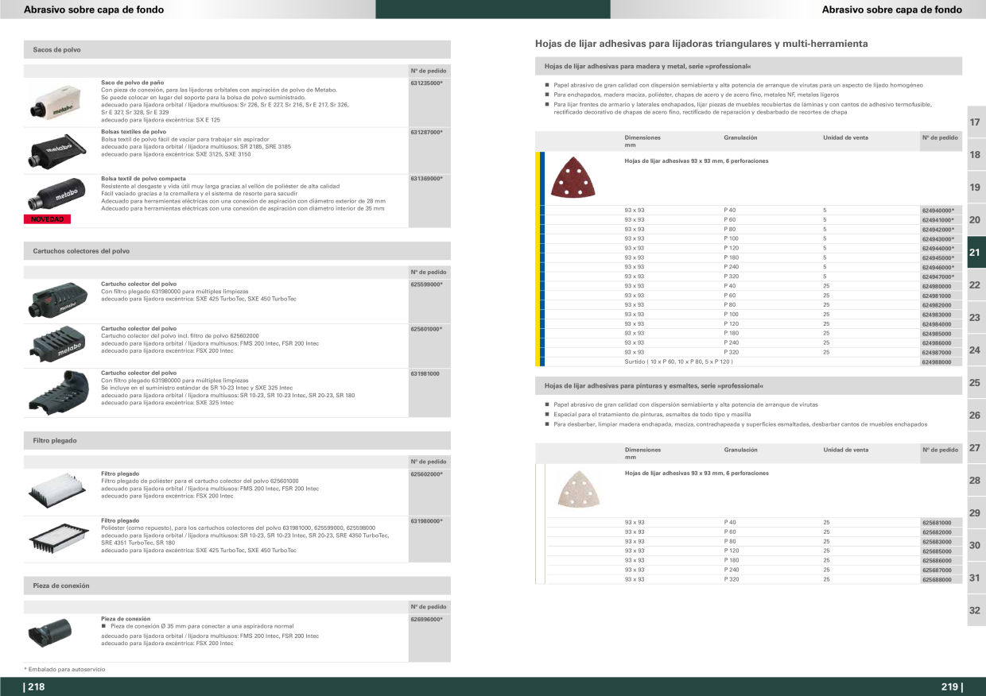Open chapter tab 17
The width and height of the screenshot is (986, 696).
[976, 122]
